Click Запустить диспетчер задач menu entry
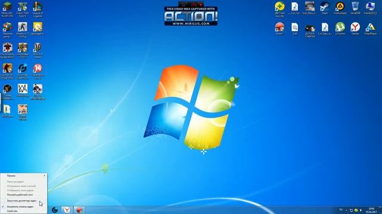The image size is (382, 214). coord(24,201)
